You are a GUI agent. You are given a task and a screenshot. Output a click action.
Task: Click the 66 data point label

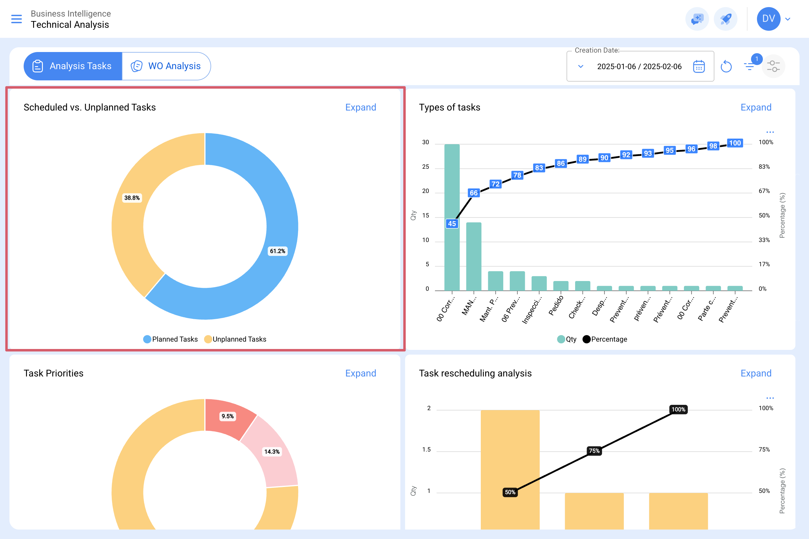[x=474, y=193]
